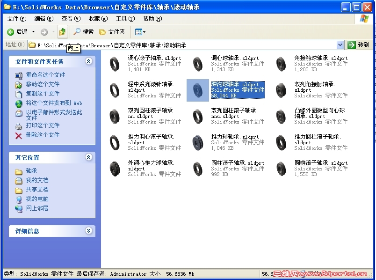Open the Forward button history dropdown
376x280 pixels.
pos(53,32)
